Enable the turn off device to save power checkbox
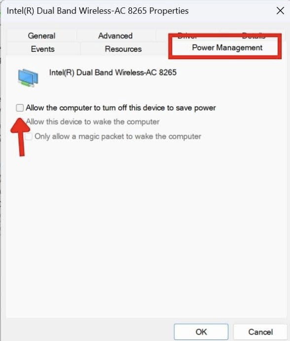290x341 pixels. pos(20,108)
